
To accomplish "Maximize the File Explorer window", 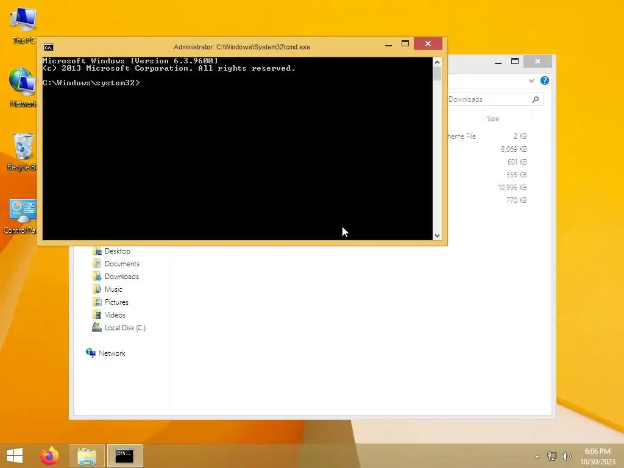I will pos(514,62).
